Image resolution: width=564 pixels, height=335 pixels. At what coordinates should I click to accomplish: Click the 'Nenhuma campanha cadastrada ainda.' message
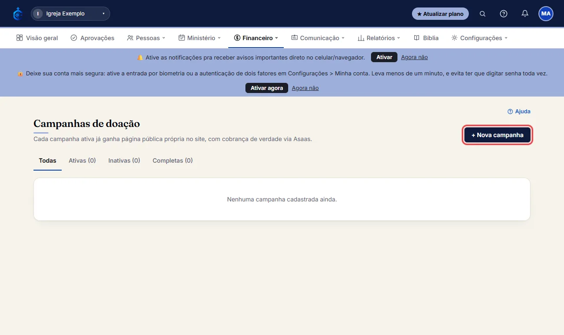pos(282,199)
